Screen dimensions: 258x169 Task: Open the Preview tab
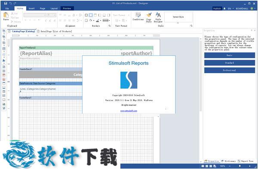[x=67, y=9]
